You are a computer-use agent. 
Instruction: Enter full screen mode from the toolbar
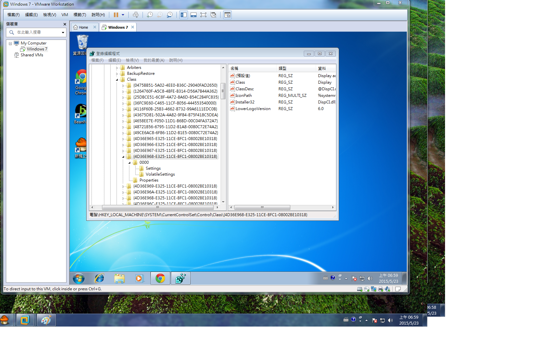pos(203,15)
